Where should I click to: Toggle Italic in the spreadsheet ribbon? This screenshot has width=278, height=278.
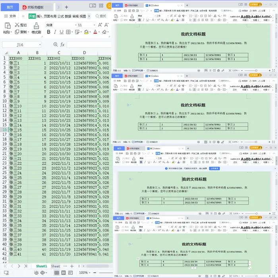click(x=55, y=32)
